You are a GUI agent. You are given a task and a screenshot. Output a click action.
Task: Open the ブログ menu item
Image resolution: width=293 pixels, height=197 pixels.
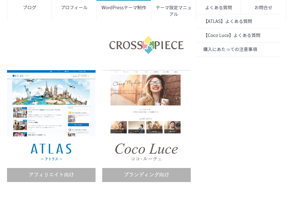29,8
